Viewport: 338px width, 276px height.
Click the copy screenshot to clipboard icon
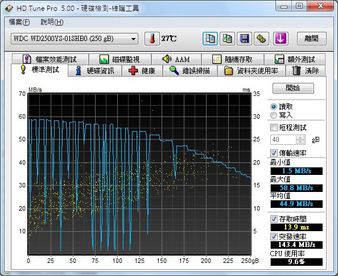(x=227, y=39)
